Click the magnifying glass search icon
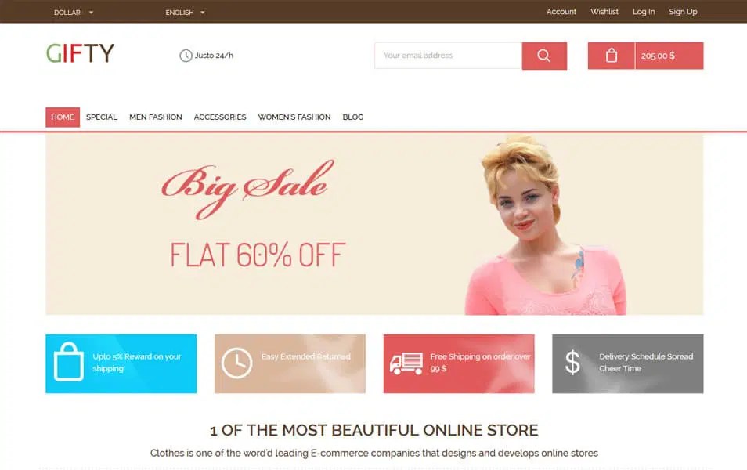Viewport: 747px width, 470px height. point(544,56)
